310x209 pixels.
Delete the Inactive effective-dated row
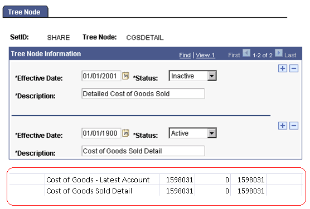tap(294, 68)
